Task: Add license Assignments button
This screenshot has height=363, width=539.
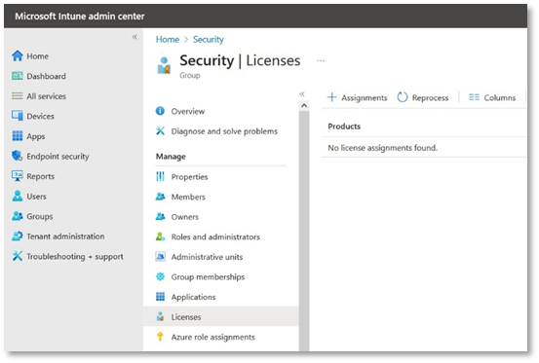Action: [x=357, y=97]
